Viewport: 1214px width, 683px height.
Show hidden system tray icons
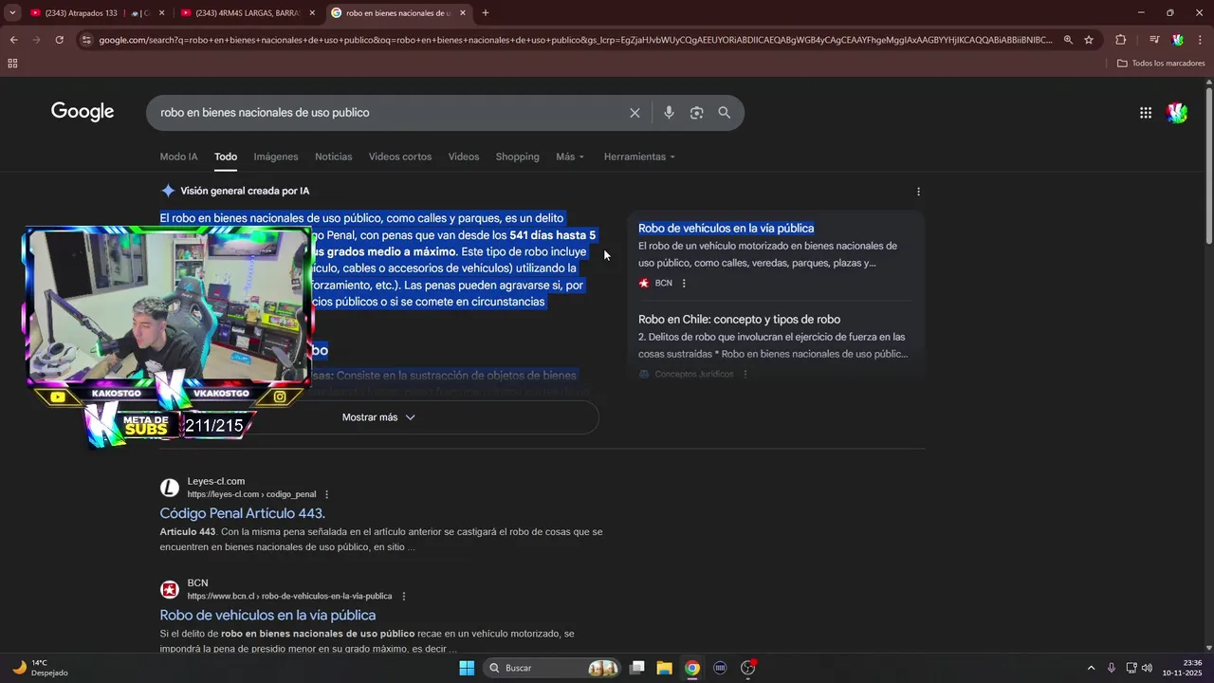point(1091,668)
